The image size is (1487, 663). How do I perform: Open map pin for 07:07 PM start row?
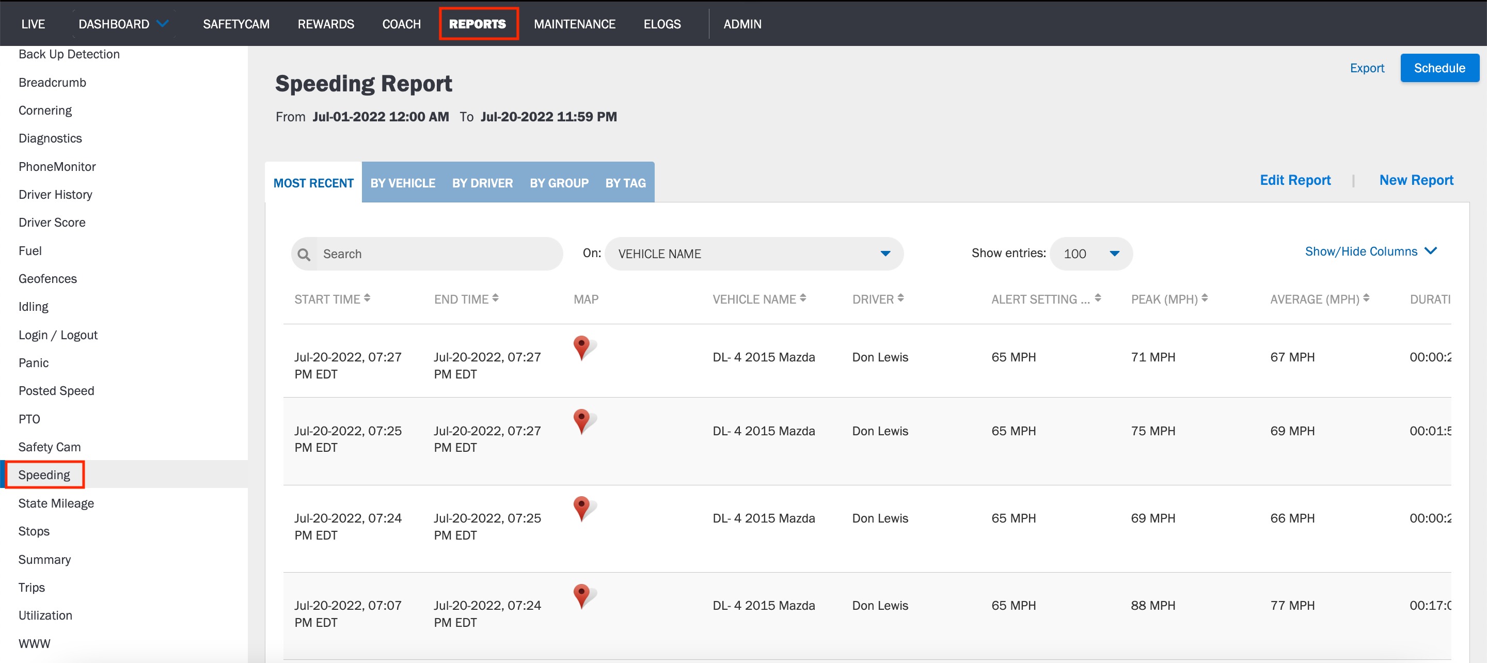(582, 596)
